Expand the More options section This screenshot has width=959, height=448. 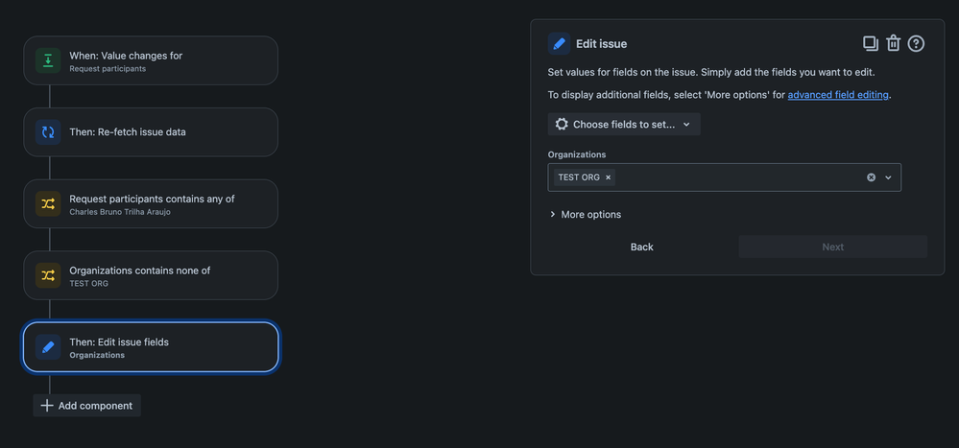[x=586, y=215]
